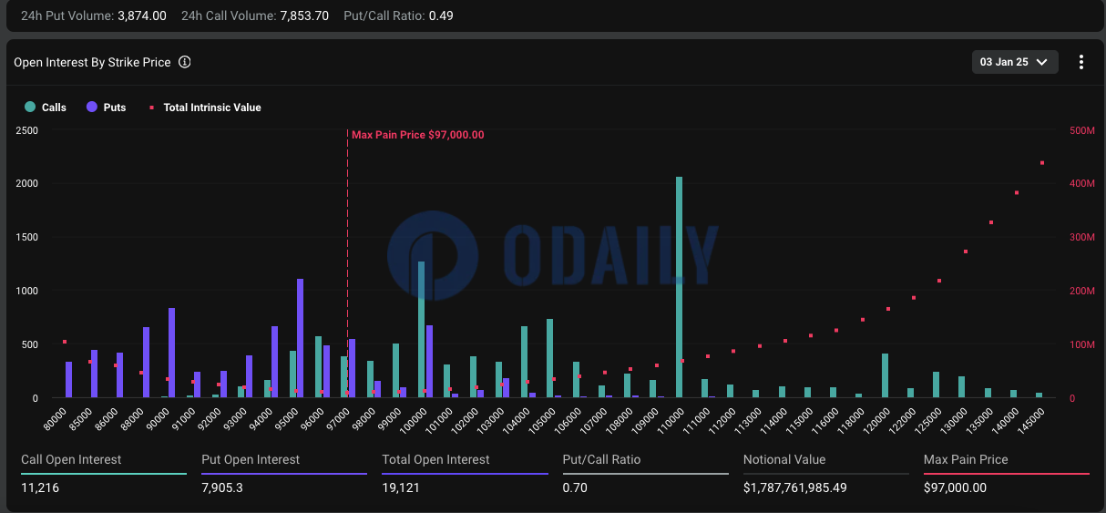Click the teal Calls legend dot
The image size is (1106, 513).
30,108
